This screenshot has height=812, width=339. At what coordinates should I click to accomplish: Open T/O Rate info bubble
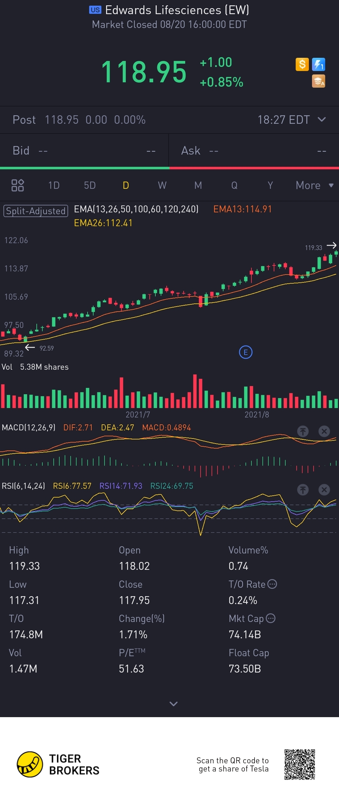[x=272, y=584]
